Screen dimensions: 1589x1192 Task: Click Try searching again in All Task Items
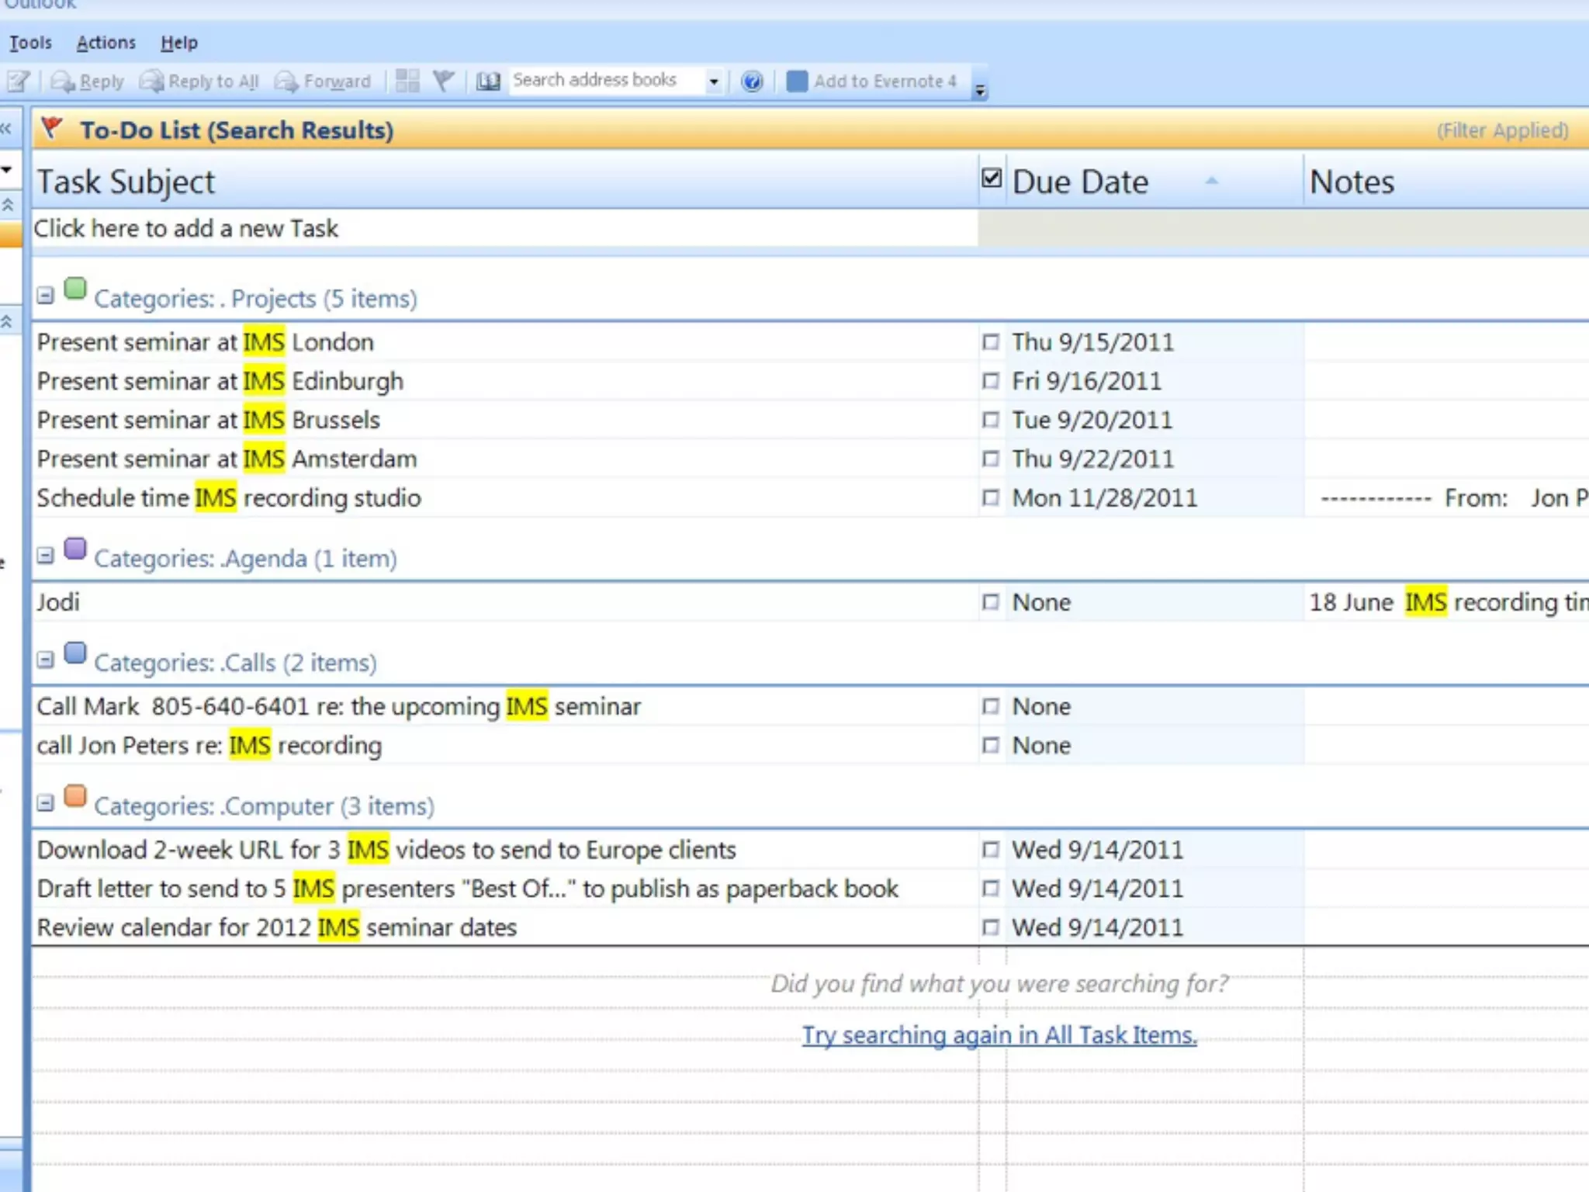tap(999, 1035)
